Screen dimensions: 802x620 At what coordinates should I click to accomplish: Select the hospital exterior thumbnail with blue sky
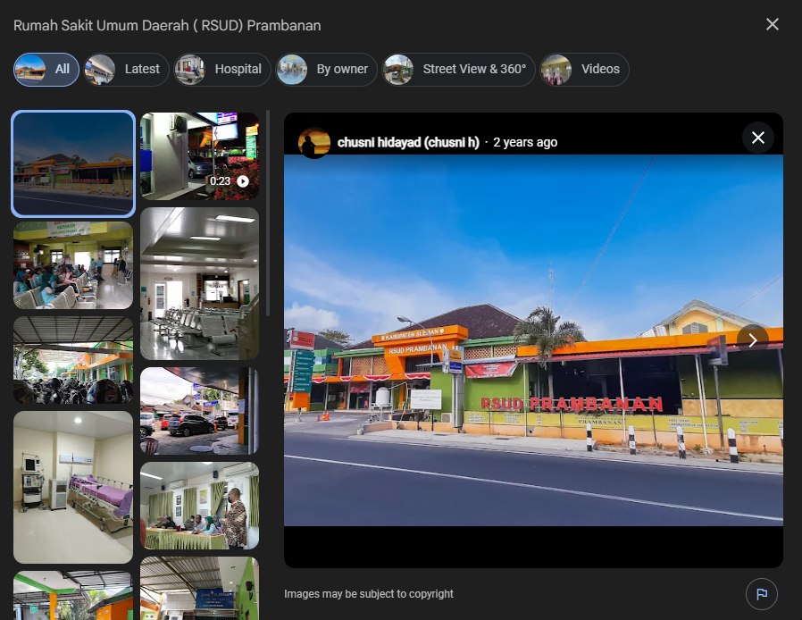coord(73,163)
